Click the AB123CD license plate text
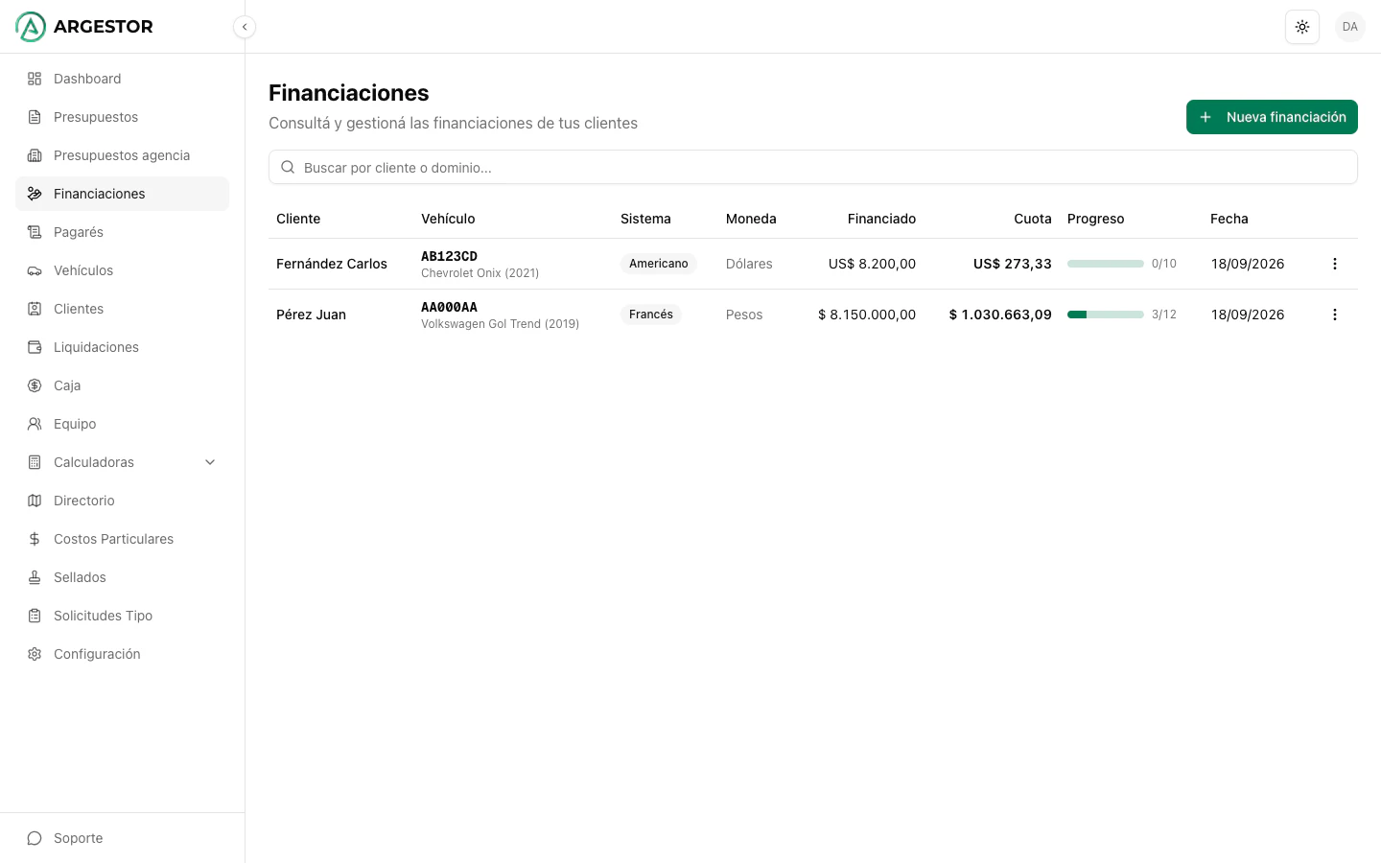Image resolution: width=1381 pixels, height=863 pixels. pyautogui.click(x=449, y=256)
